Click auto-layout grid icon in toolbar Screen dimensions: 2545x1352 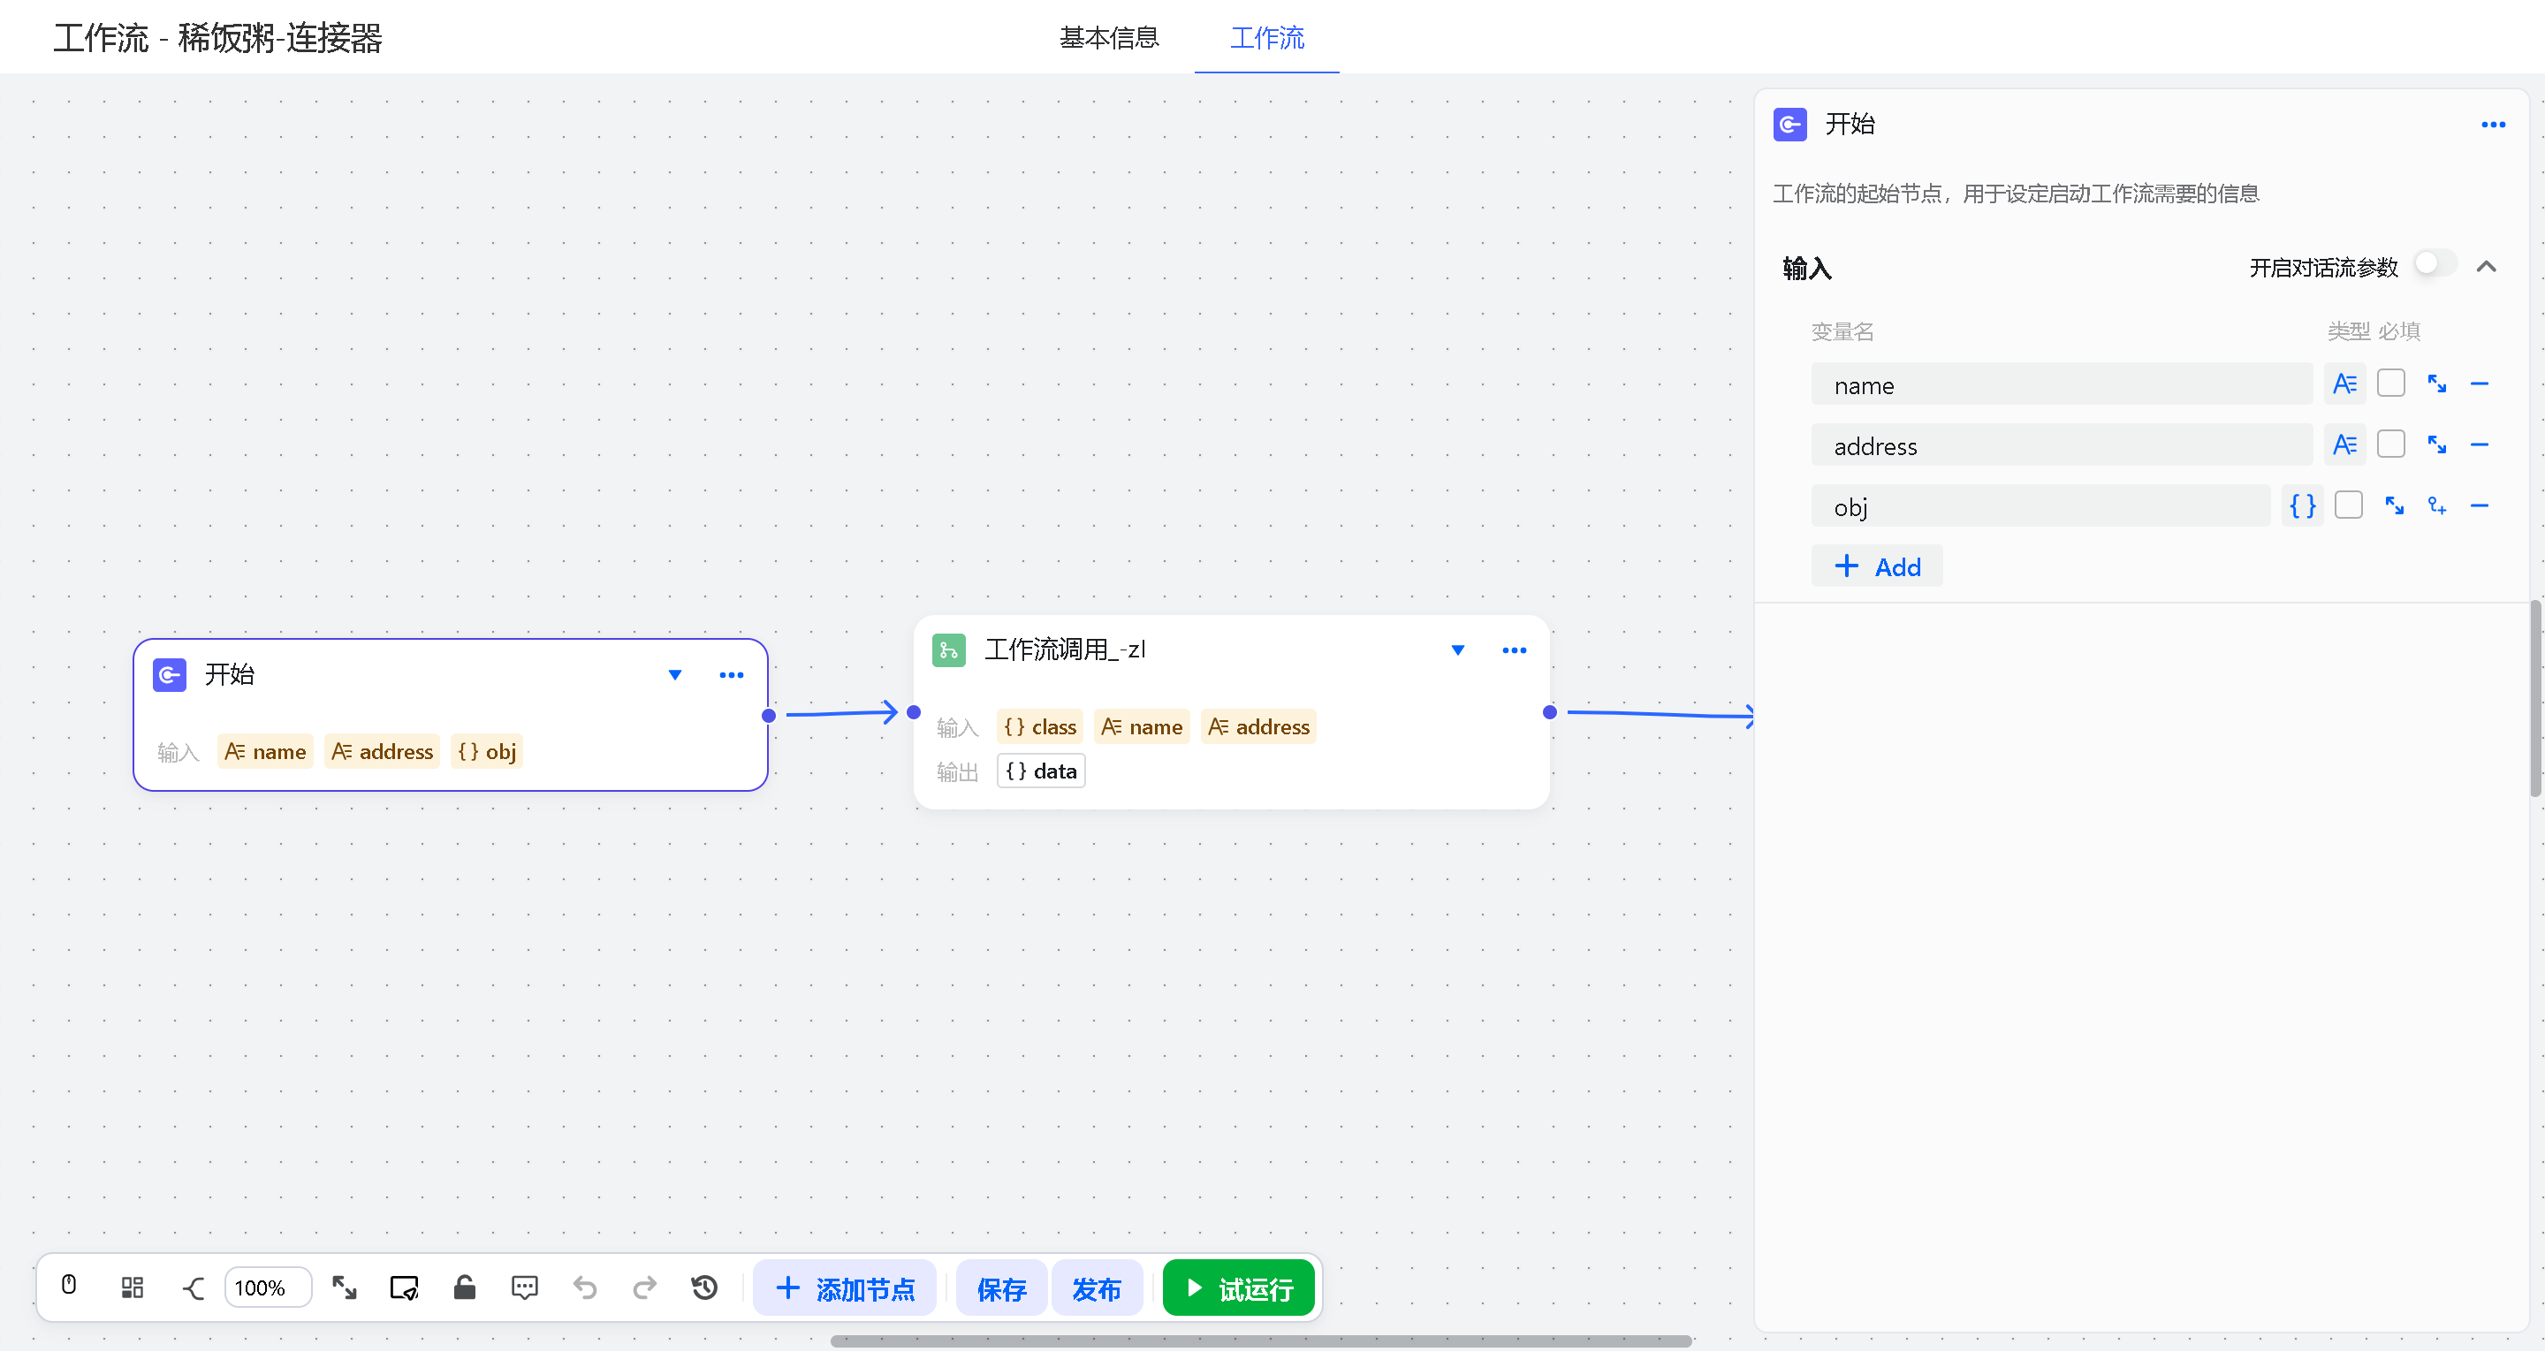coord(132,1287)
